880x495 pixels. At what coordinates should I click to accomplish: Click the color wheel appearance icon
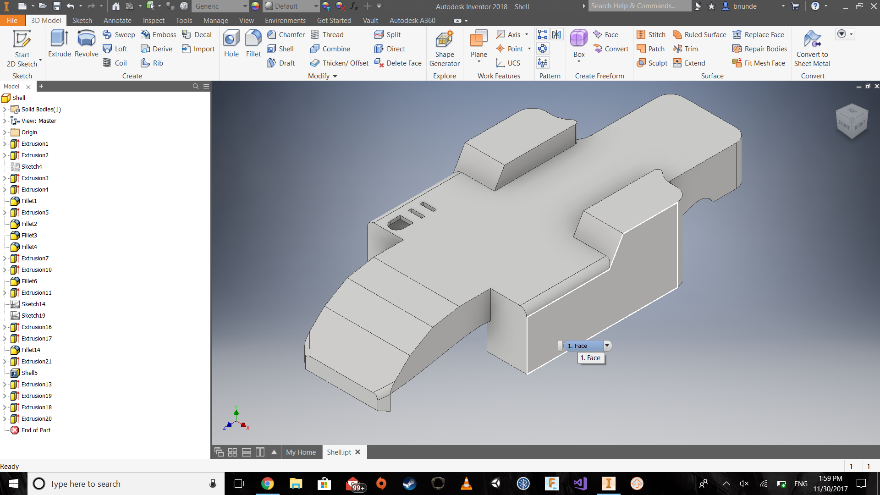pyautogui.click(x=255, y=6)
